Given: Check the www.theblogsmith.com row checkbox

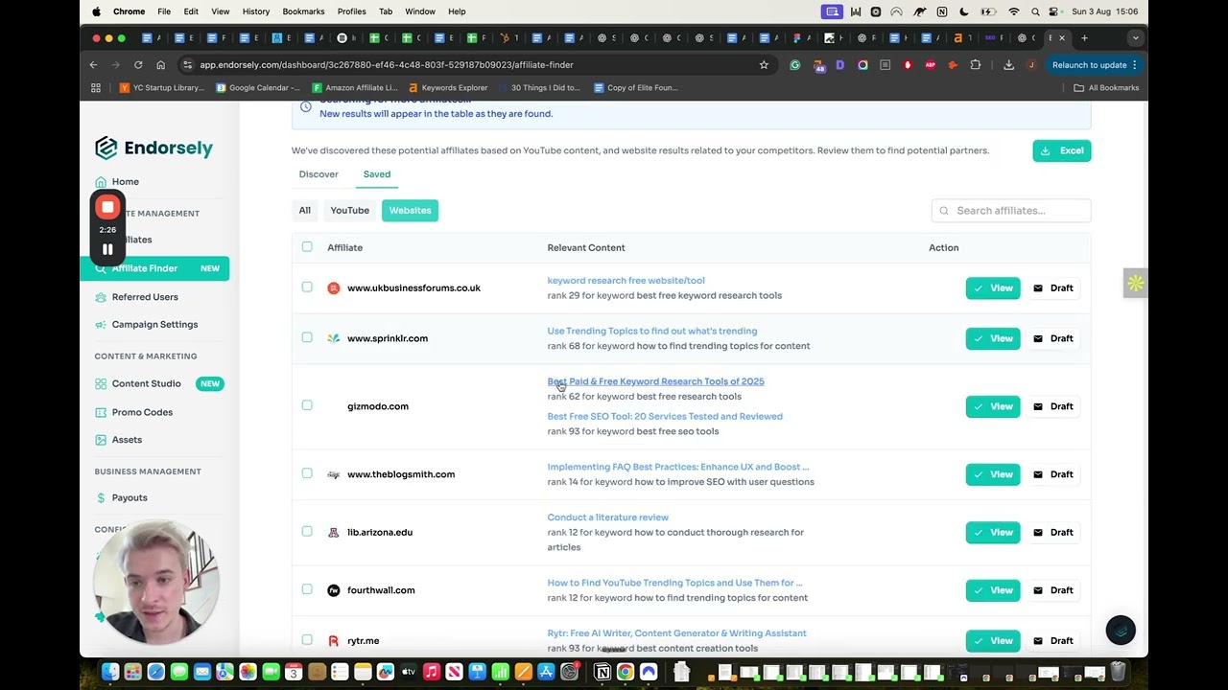Looking at the screenshot, I should coord(307,473).
